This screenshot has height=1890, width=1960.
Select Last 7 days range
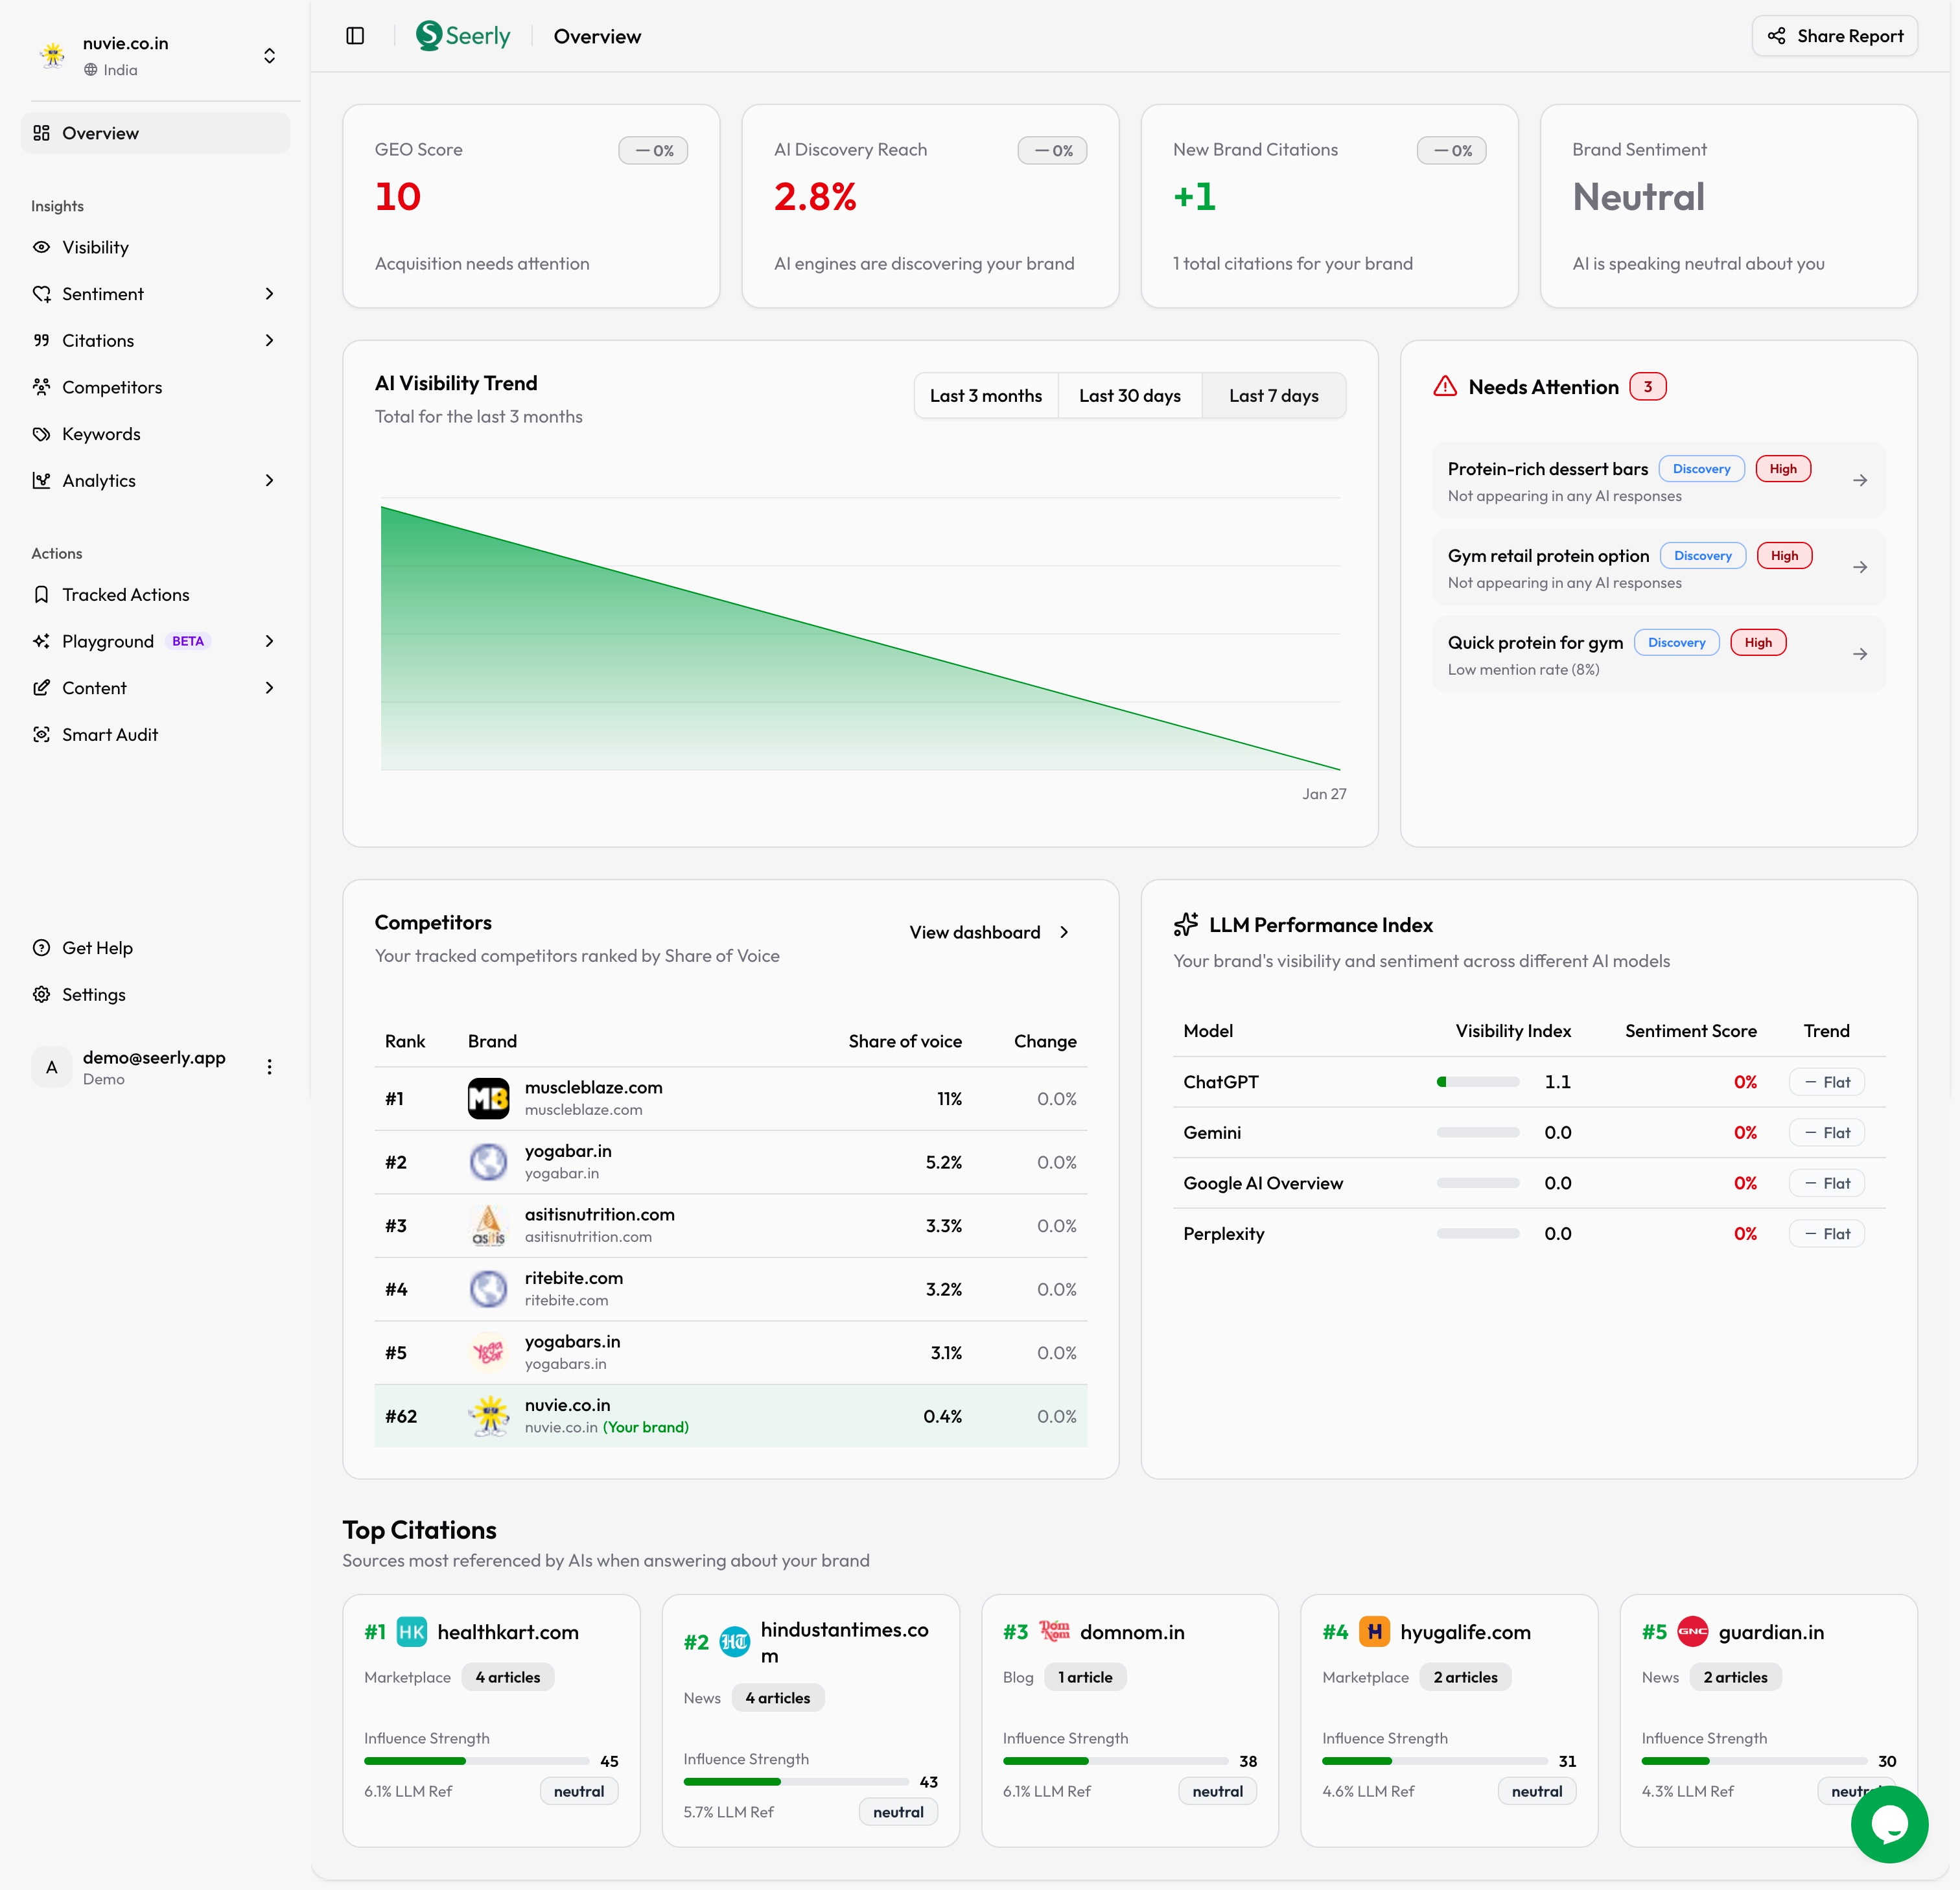pyautogui.click(x=1273, y=396)
